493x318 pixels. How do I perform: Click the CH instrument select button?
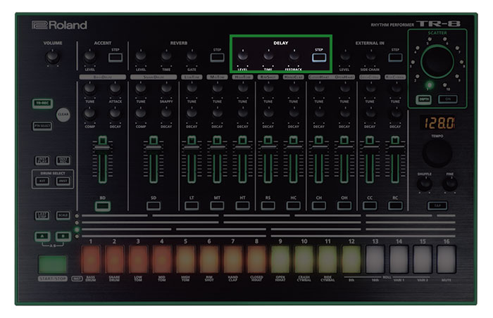click(319, 206)
